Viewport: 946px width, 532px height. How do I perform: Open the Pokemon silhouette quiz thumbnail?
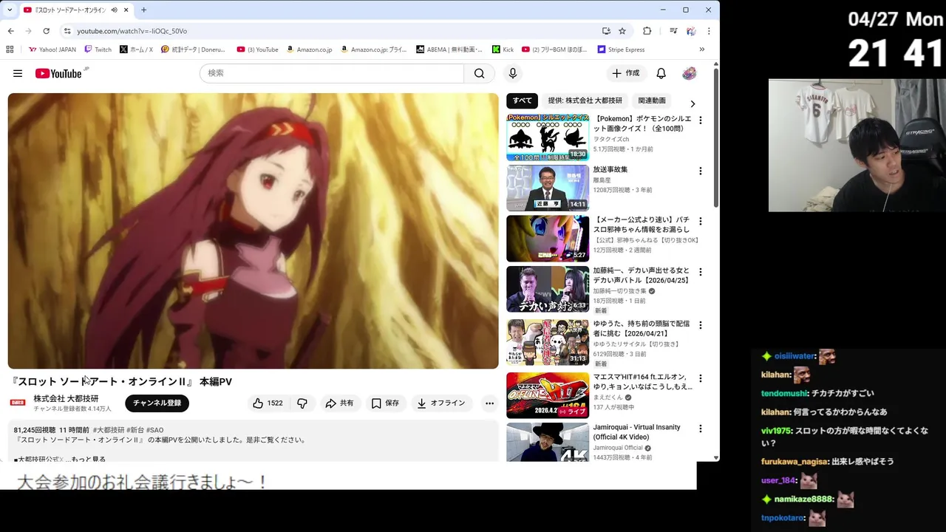(548, 137)
